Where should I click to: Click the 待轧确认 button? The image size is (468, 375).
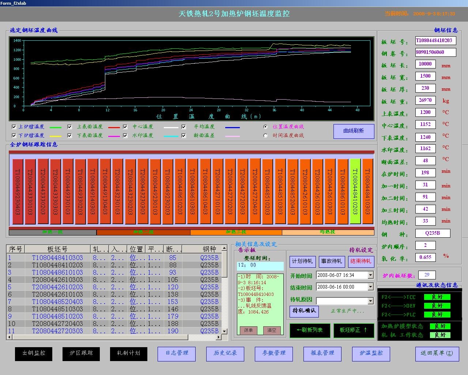tap(304, 311)
